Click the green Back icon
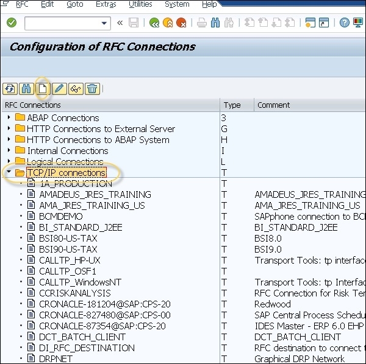 pos(154,23)
